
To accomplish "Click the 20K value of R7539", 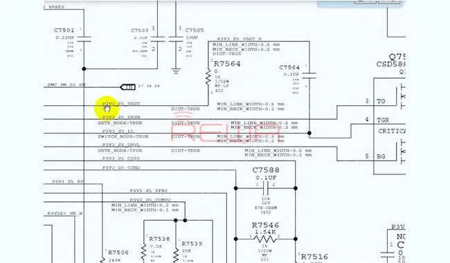I will click(186, 251).
